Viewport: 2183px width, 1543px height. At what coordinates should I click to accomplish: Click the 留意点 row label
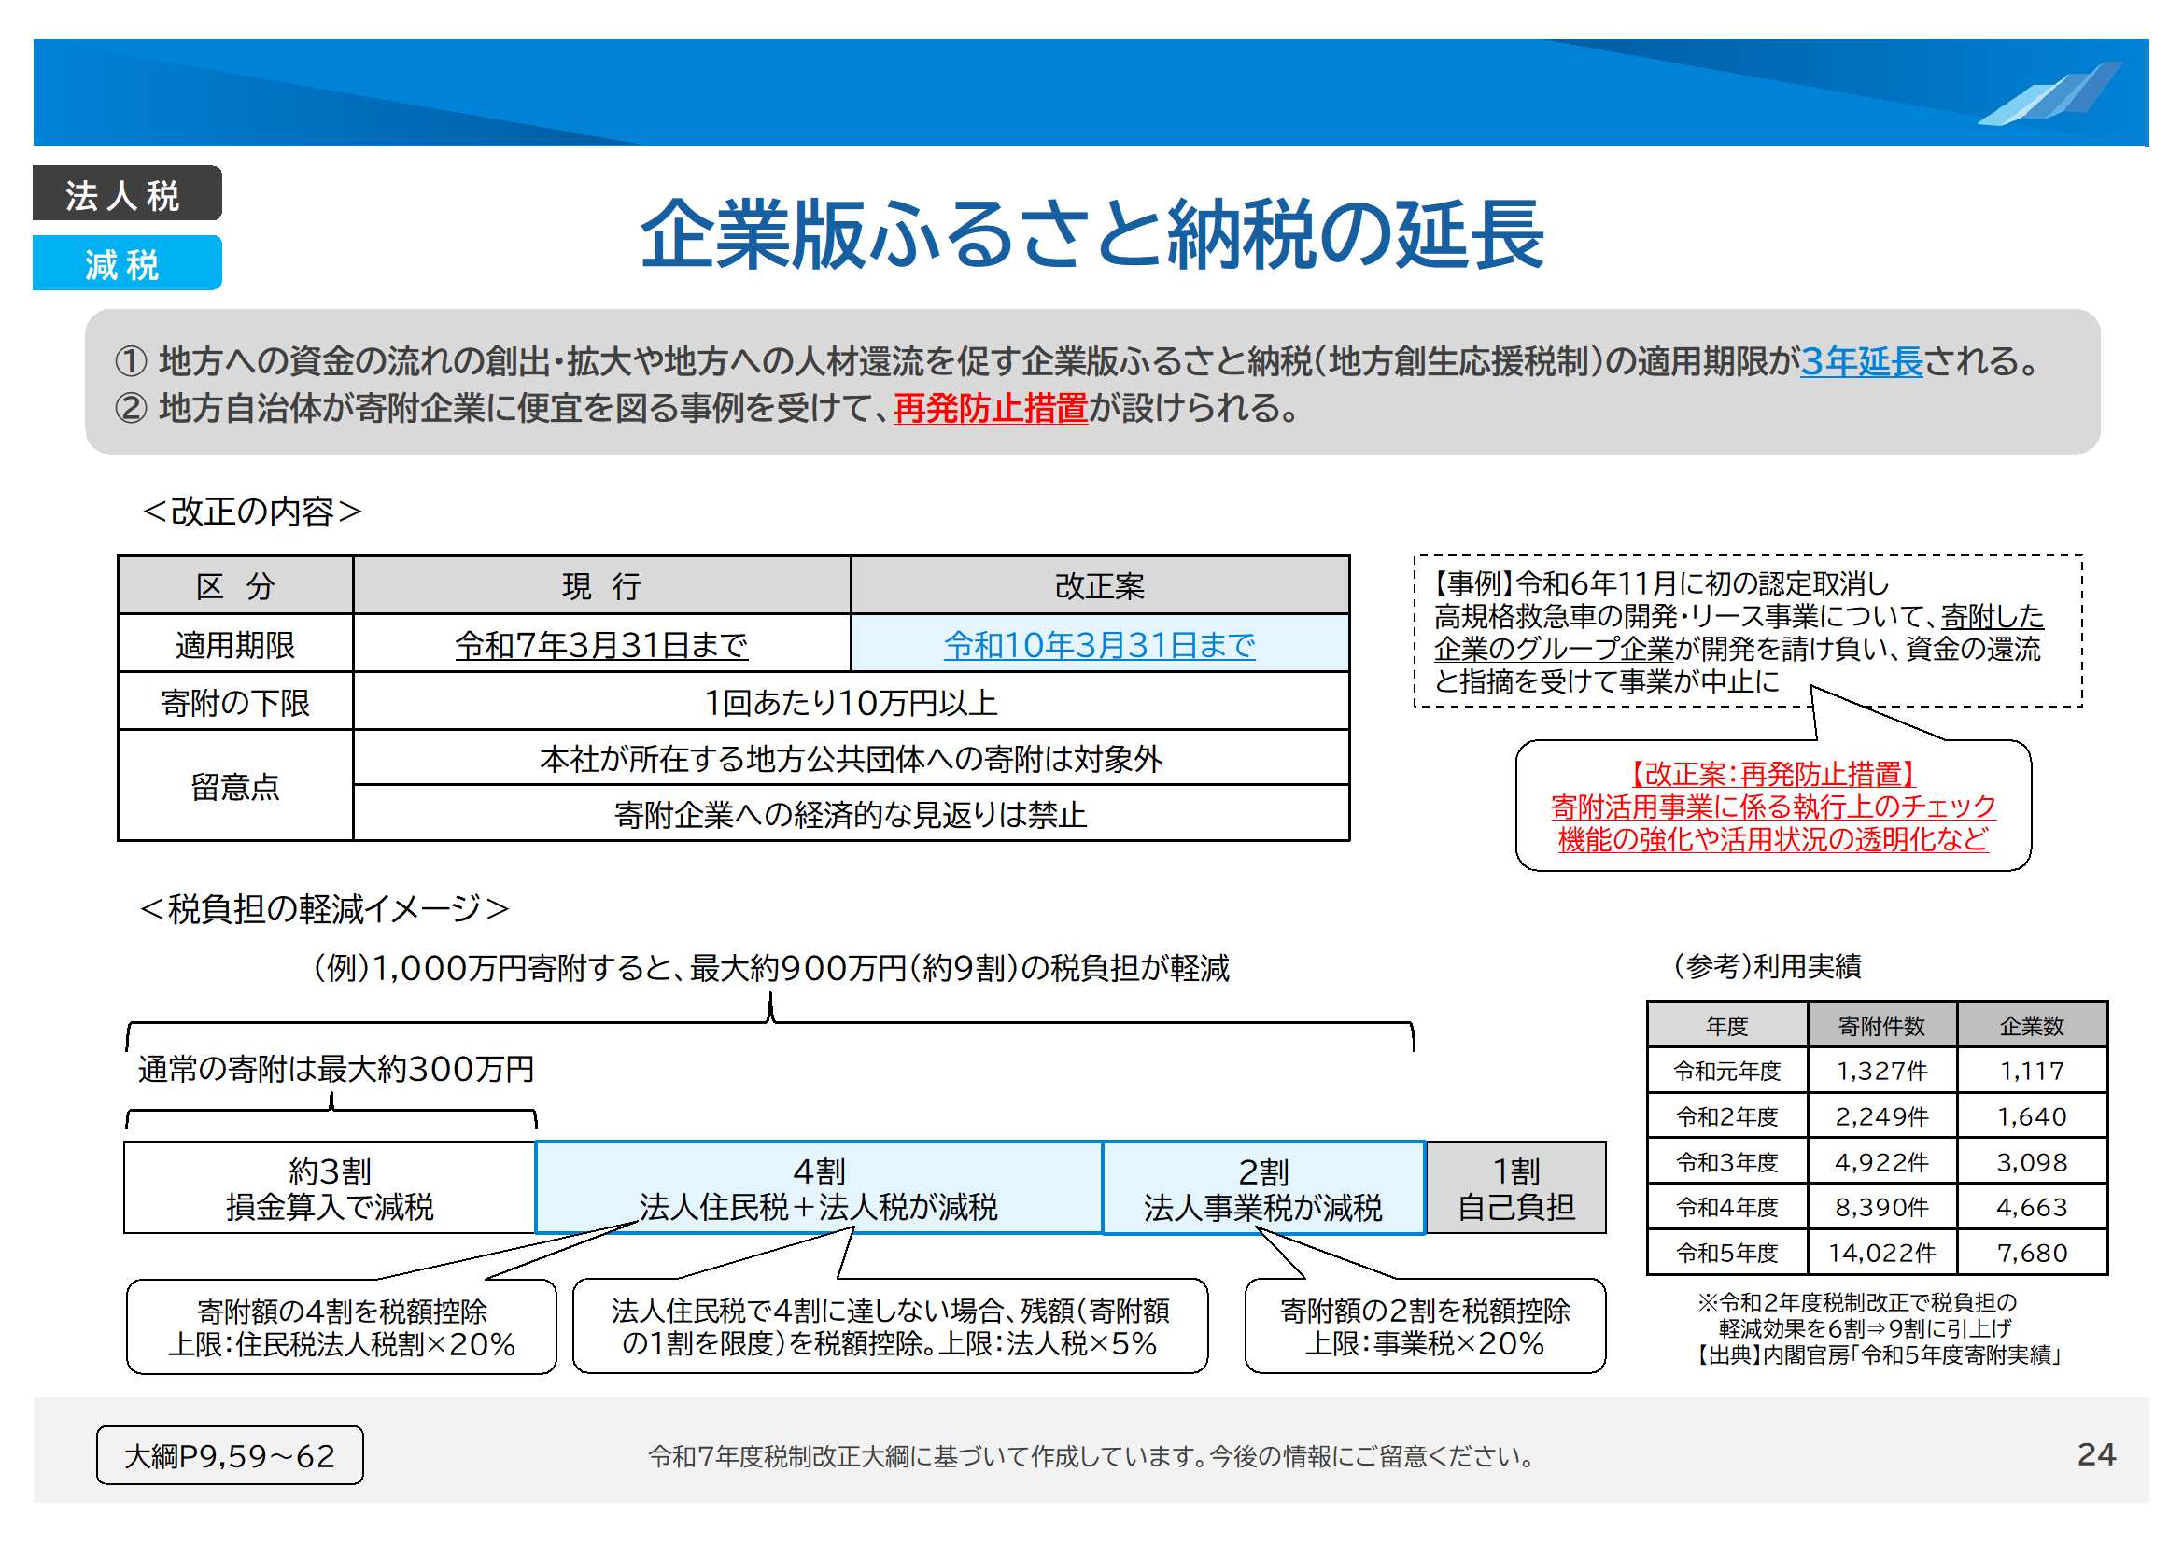pyautogui.click(x=235, y=786)
